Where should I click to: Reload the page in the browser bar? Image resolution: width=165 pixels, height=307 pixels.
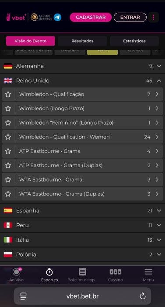(143, 296)
